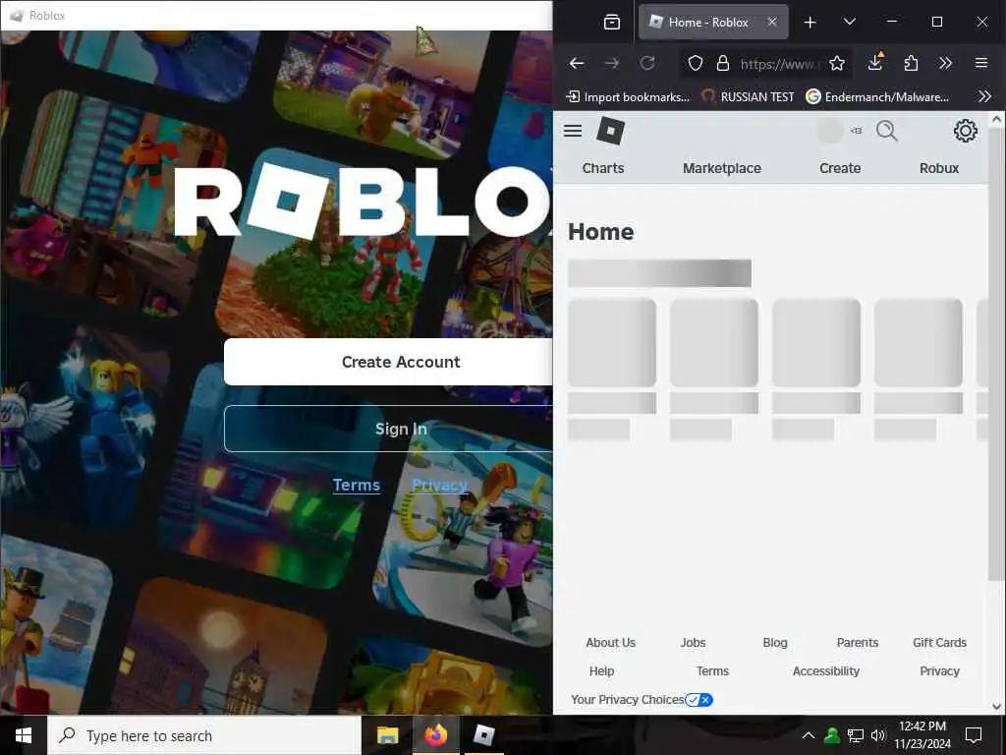Open the green user tray icon
This screenshot has width=1006, height=755.
(x=832, y=735)
